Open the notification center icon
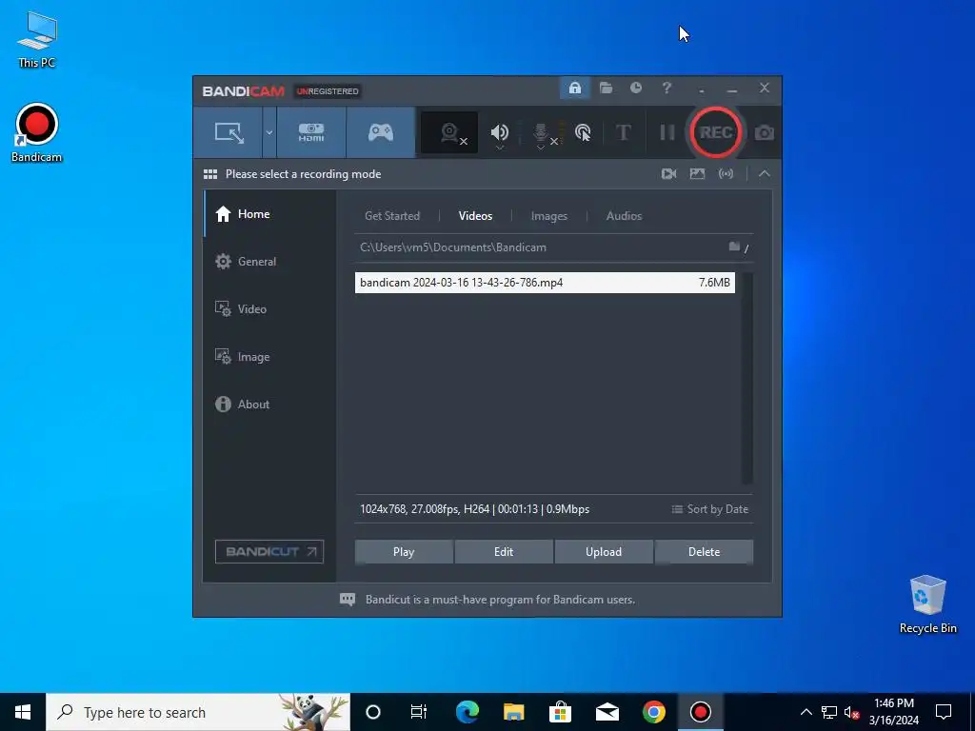975x731 pixels. (944, 712)
